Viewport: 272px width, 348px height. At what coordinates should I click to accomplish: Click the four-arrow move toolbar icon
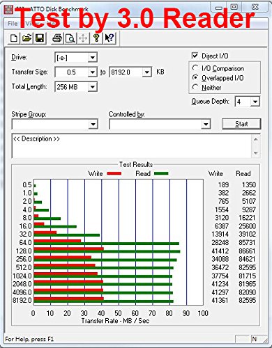click(x=83, y=38)
